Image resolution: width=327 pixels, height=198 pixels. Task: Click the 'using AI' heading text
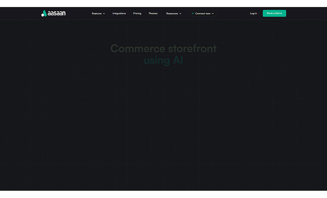[x=163, y=60]
